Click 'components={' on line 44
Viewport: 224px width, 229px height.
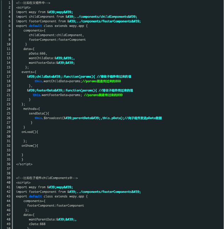pos(34,201)
